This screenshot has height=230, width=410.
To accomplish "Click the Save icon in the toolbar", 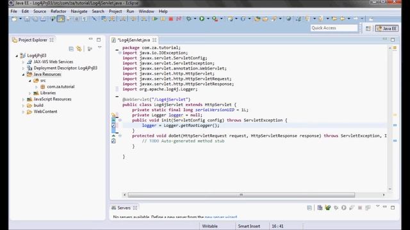I will 27,19.
